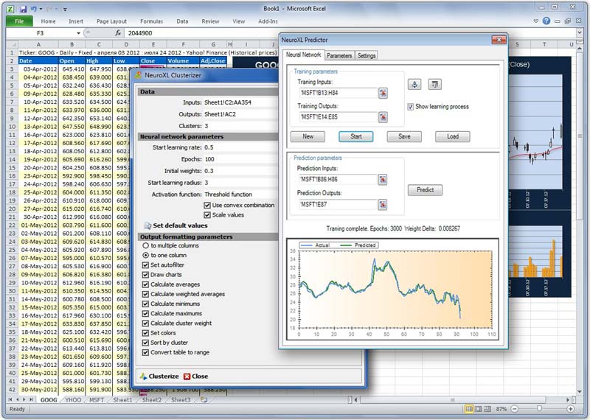The height and width of the screenshot is (420, 590).
Task: Click range selector icon beside Training Outputs
Action: click(x=383, y=117)
